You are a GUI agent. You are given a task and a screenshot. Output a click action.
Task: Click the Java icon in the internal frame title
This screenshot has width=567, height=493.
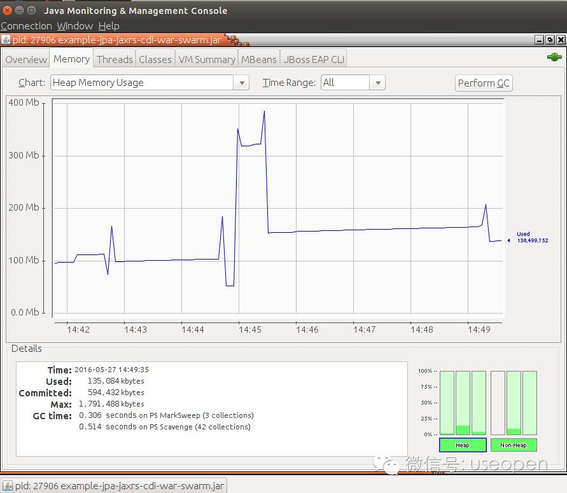click(x=6, y=39)
